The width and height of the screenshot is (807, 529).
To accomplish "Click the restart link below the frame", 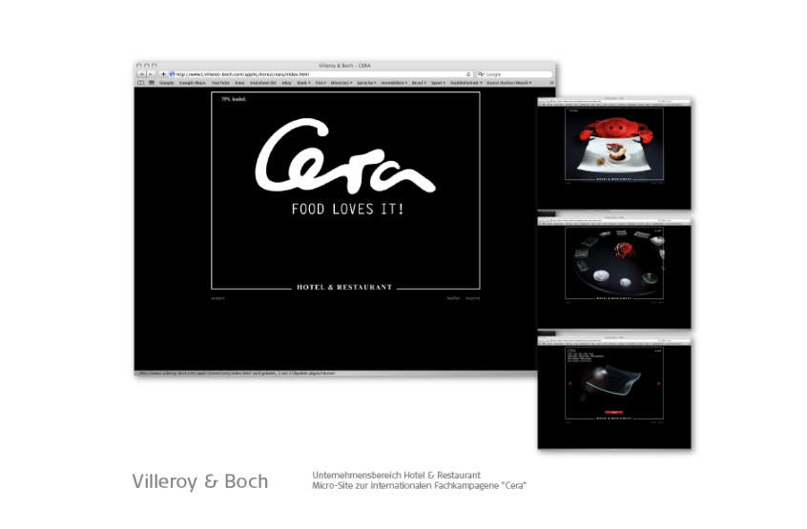I will click(x=217, y=298).
